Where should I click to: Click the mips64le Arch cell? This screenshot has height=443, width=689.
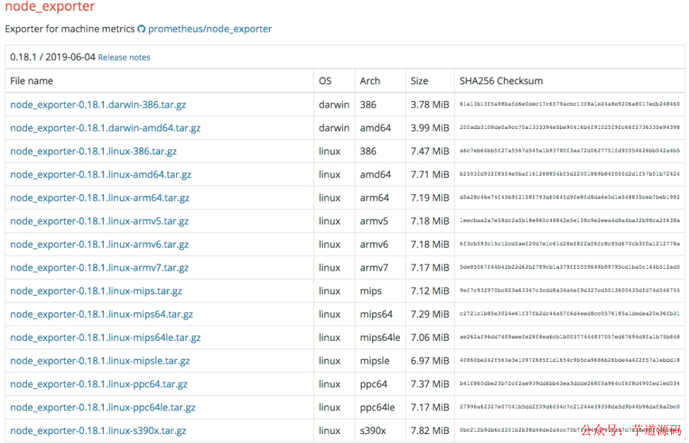380,338
